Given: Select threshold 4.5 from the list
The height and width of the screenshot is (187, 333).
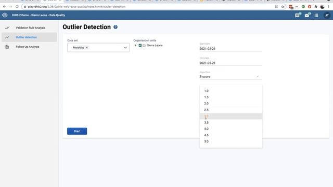Looking at the screenshot, I should click(x=231, y=135).
